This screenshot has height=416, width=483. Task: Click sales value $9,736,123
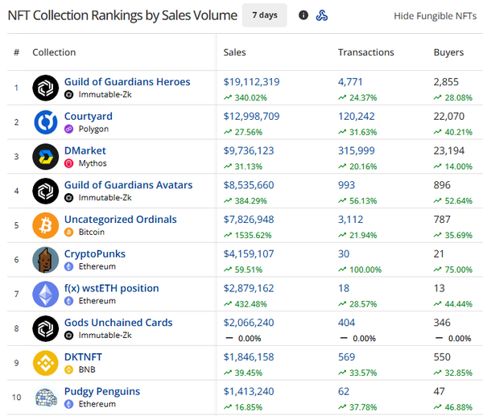(x=249, y=150)
